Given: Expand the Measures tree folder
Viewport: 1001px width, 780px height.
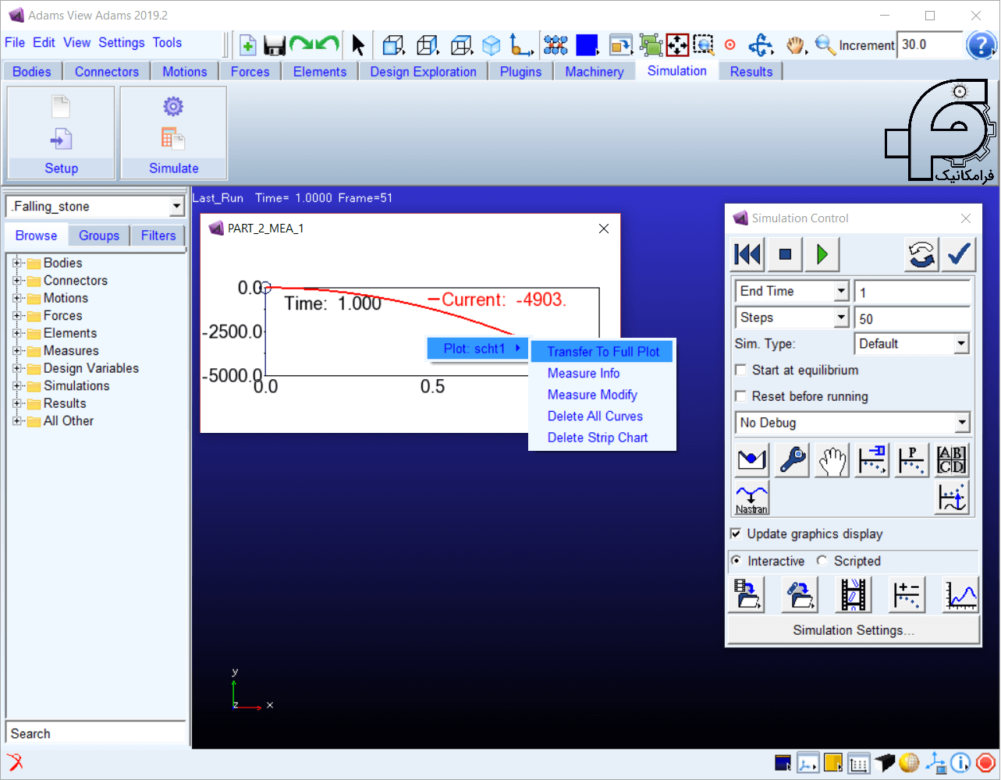Looking at the screenshot, I should point(17,351).
